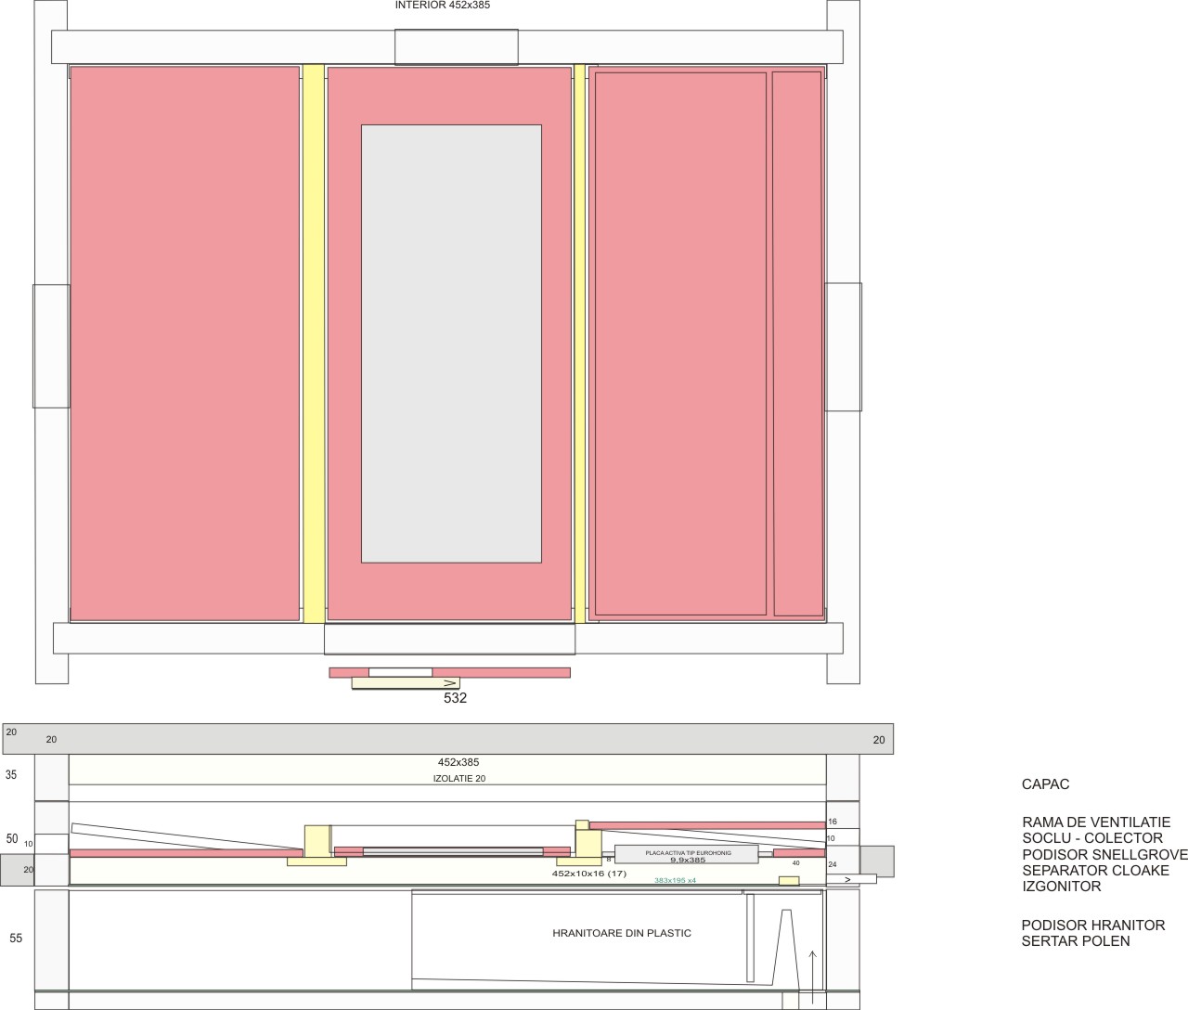Select the SEPARATOR CLOAKE label
This screenshot has height=1010, width=1188.
(x=1095, y=871)
